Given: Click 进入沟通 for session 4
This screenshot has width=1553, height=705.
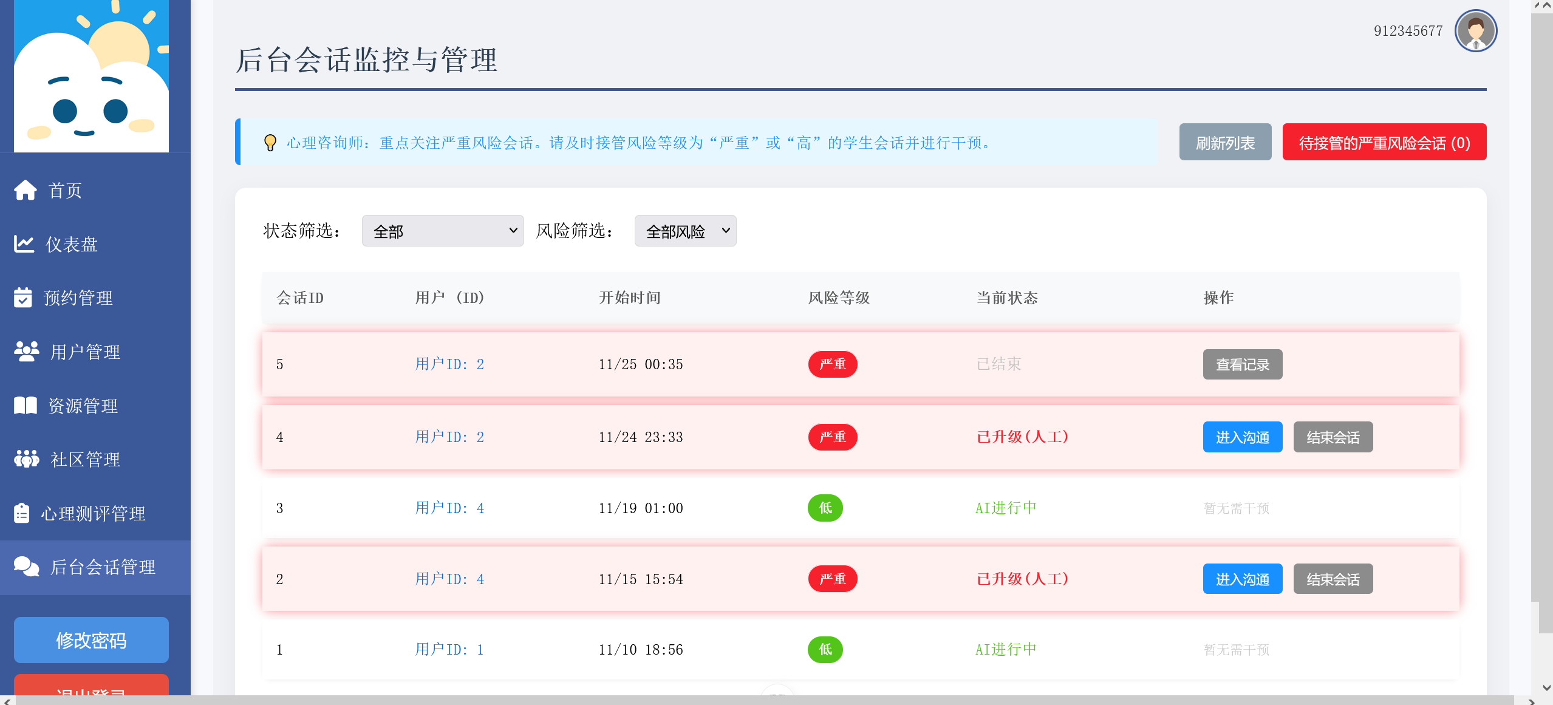Looking at the screenshot, I should coord(1243,437).
